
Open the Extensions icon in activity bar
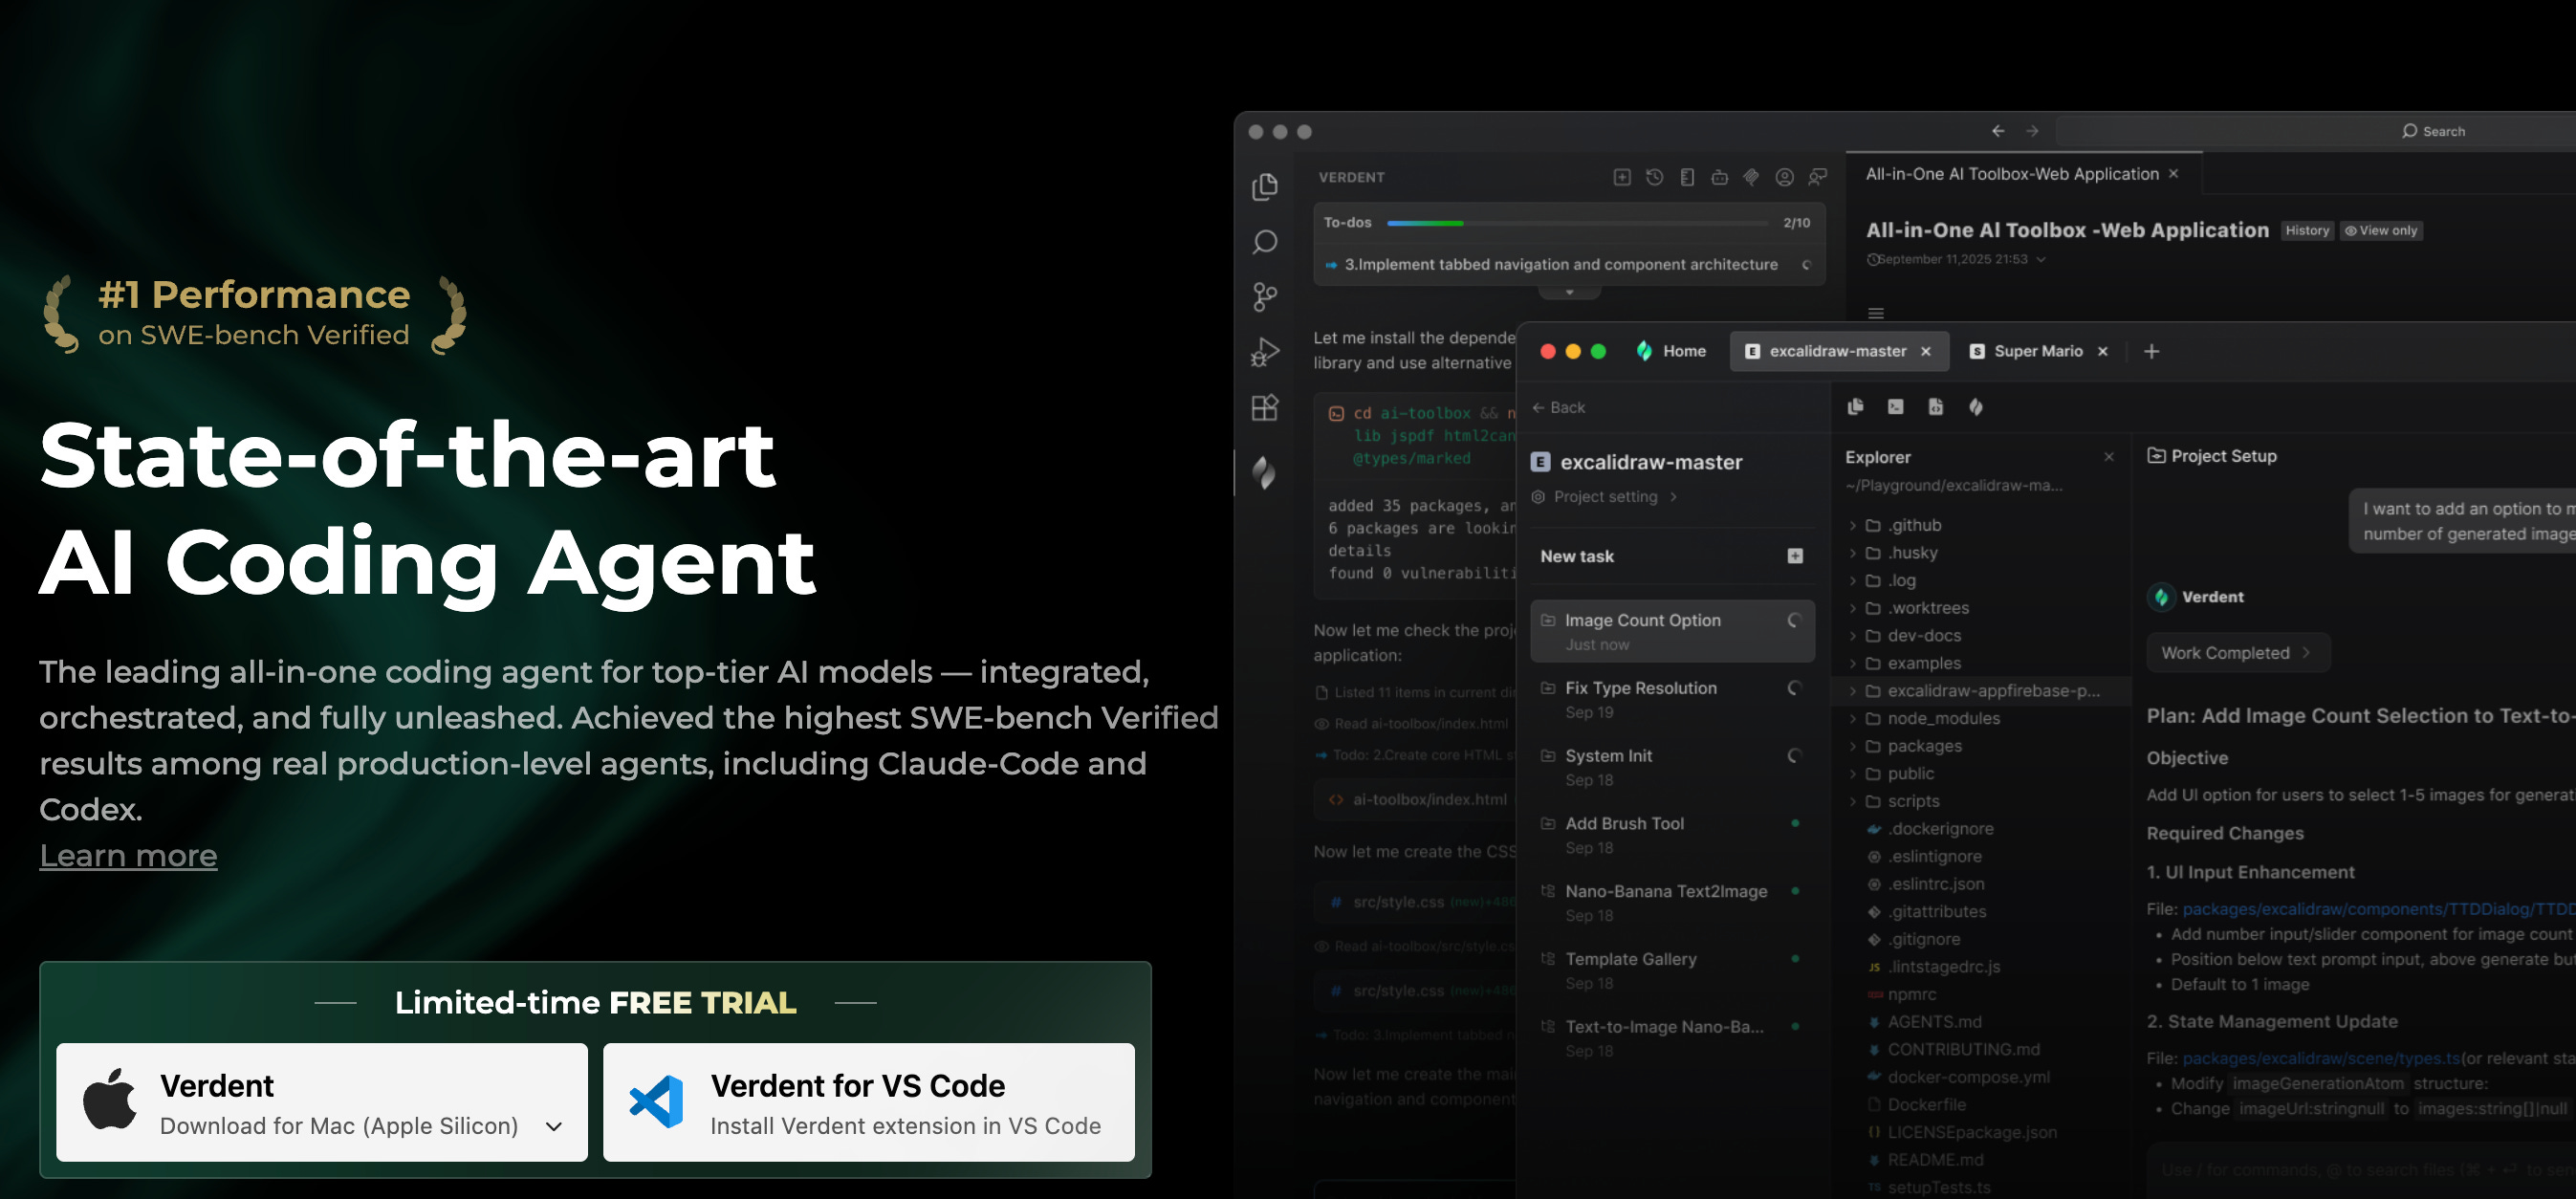point(1265,407)
